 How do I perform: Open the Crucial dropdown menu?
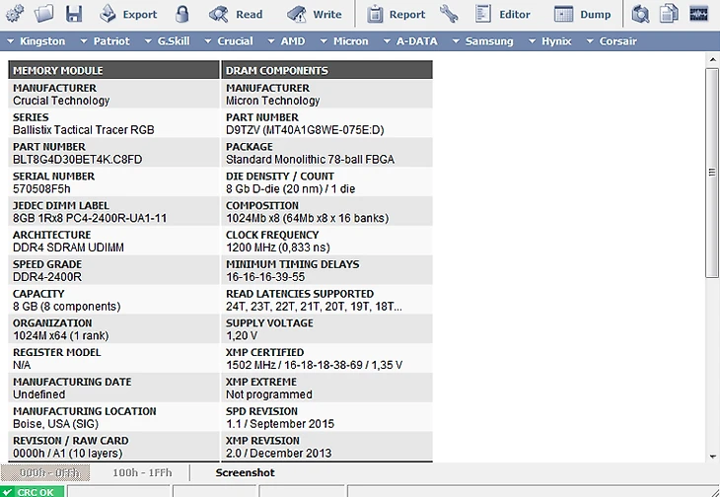coord(229,41)
